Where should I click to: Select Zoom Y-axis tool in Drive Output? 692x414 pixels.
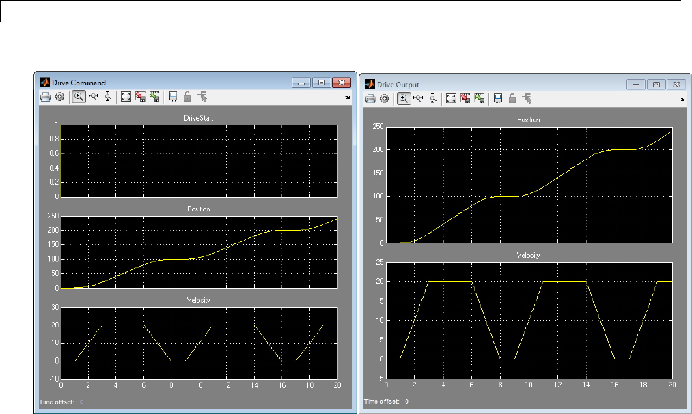[433, 99]
